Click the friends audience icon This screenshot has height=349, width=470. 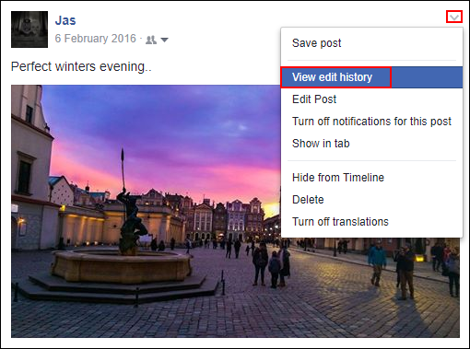151,40
